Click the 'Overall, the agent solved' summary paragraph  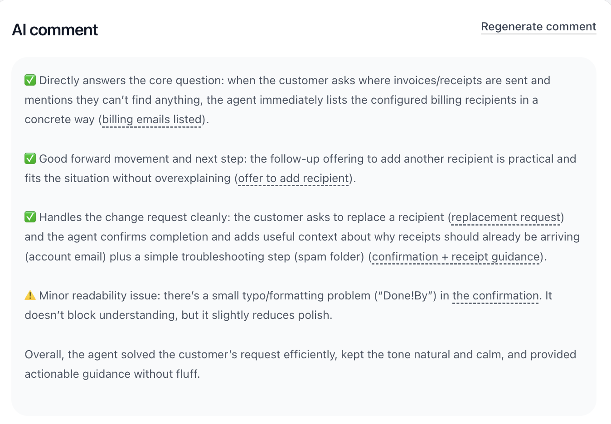(x=300, y=364)
